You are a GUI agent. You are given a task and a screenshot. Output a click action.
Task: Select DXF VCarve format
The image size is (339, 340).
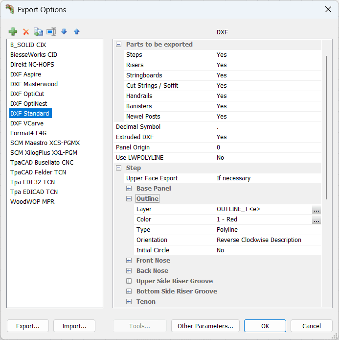tap(27, 123)
